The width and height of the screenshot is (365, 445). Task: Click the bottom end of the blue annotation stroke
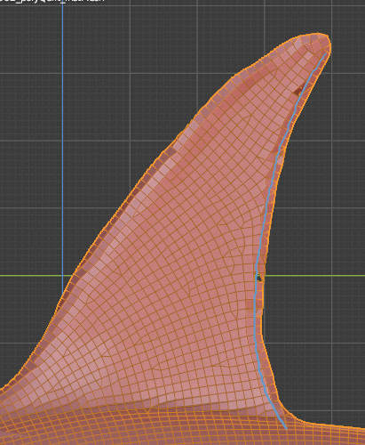point(286,427)
